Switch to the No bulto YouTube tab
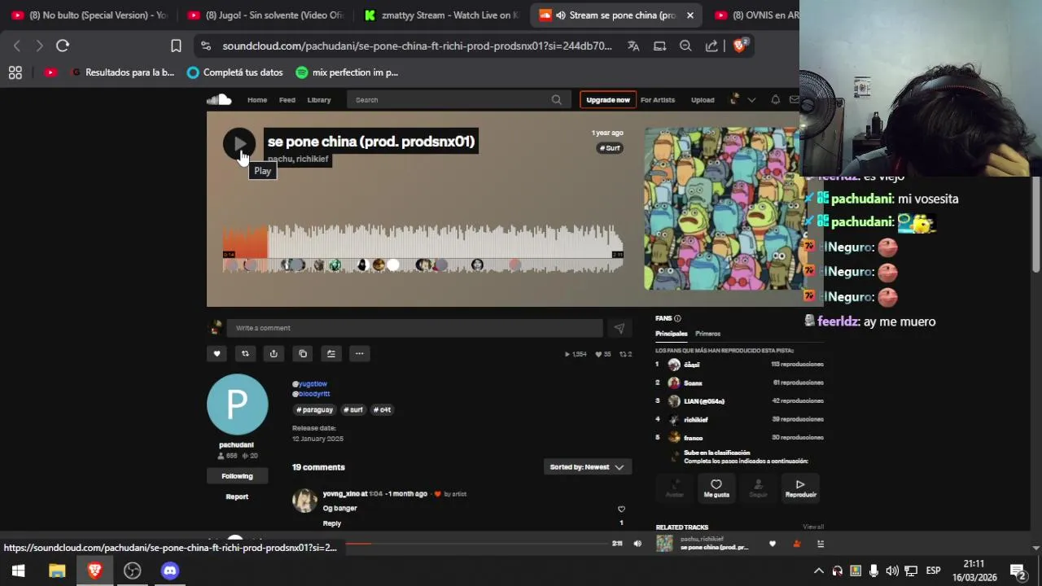 (90, 15)
